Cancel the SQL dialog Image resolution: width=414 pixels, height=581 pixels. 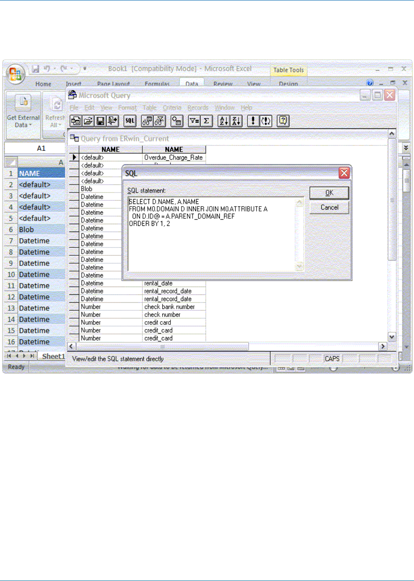[329, 207]
